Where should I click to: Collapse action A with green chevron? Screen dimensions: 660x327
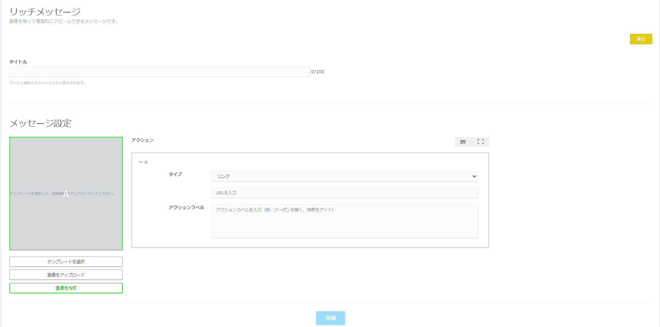tap(141, 162)
